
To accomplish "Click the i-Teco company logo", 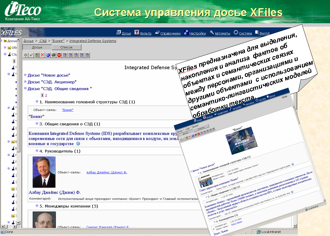I will click(23, 11).
